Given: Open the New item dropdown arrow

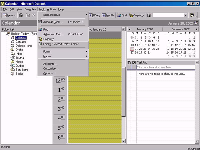Looking at the screenshot, I should (15, 15).
